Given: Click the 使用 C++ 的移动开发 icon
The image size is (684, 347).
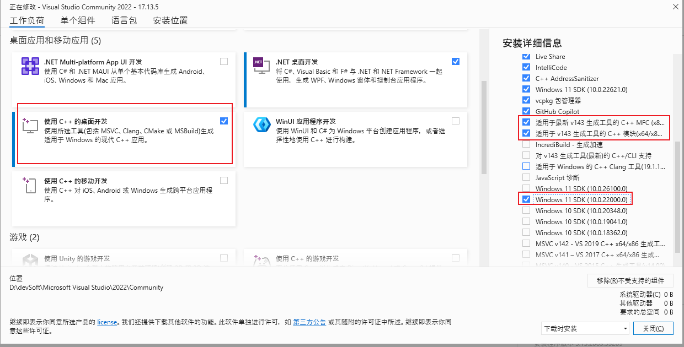Looking at the screenshot, I should click(x=30, y=185).
